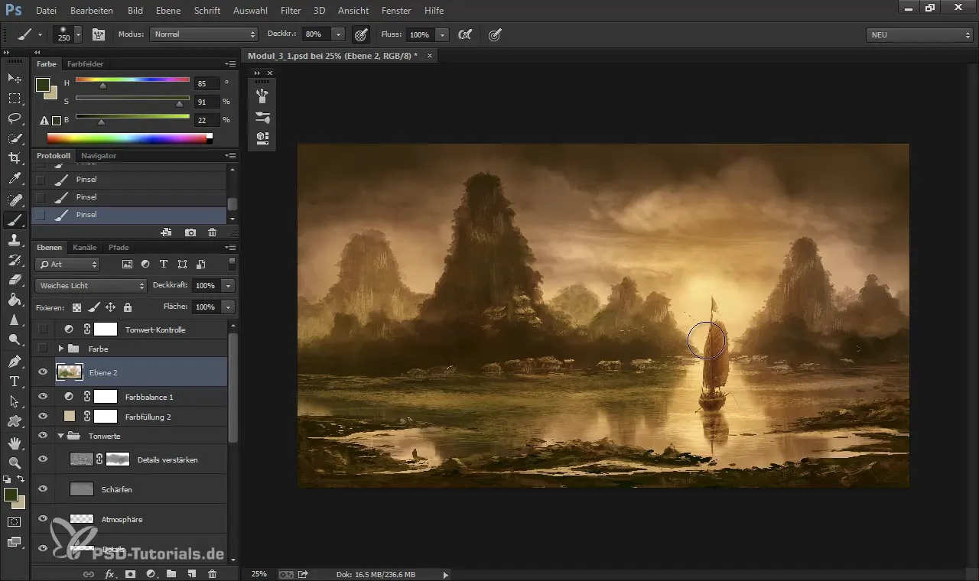The image size is (979, 581).
Task: Click the foreground color swatch in Farbe panel
Action: [42, 84]
